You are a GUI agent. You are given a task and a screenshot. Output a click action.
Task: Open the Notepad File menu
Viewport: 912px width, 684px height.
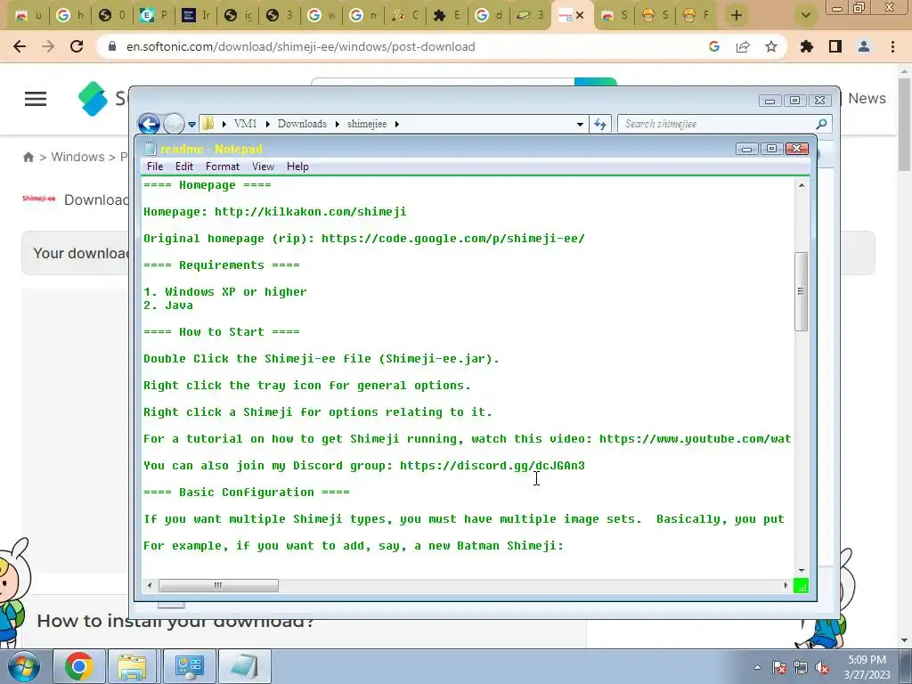[x=155, y=167]
